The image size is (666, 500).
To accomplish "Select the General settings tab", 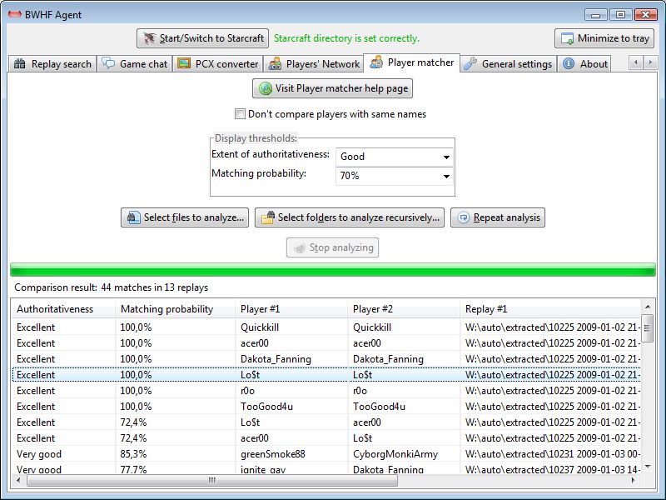I will click(x=508, y=64).
